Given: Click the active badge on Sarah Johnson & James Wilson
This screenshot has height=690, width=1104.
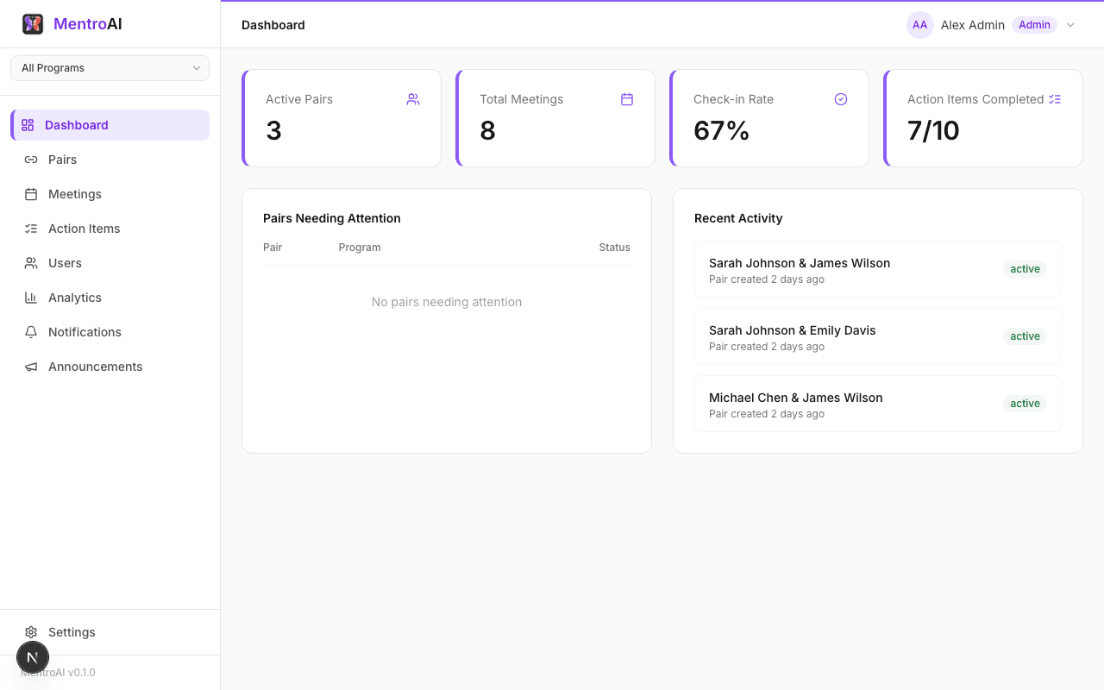Looking at the screenshot, I should coord(1025,268).
